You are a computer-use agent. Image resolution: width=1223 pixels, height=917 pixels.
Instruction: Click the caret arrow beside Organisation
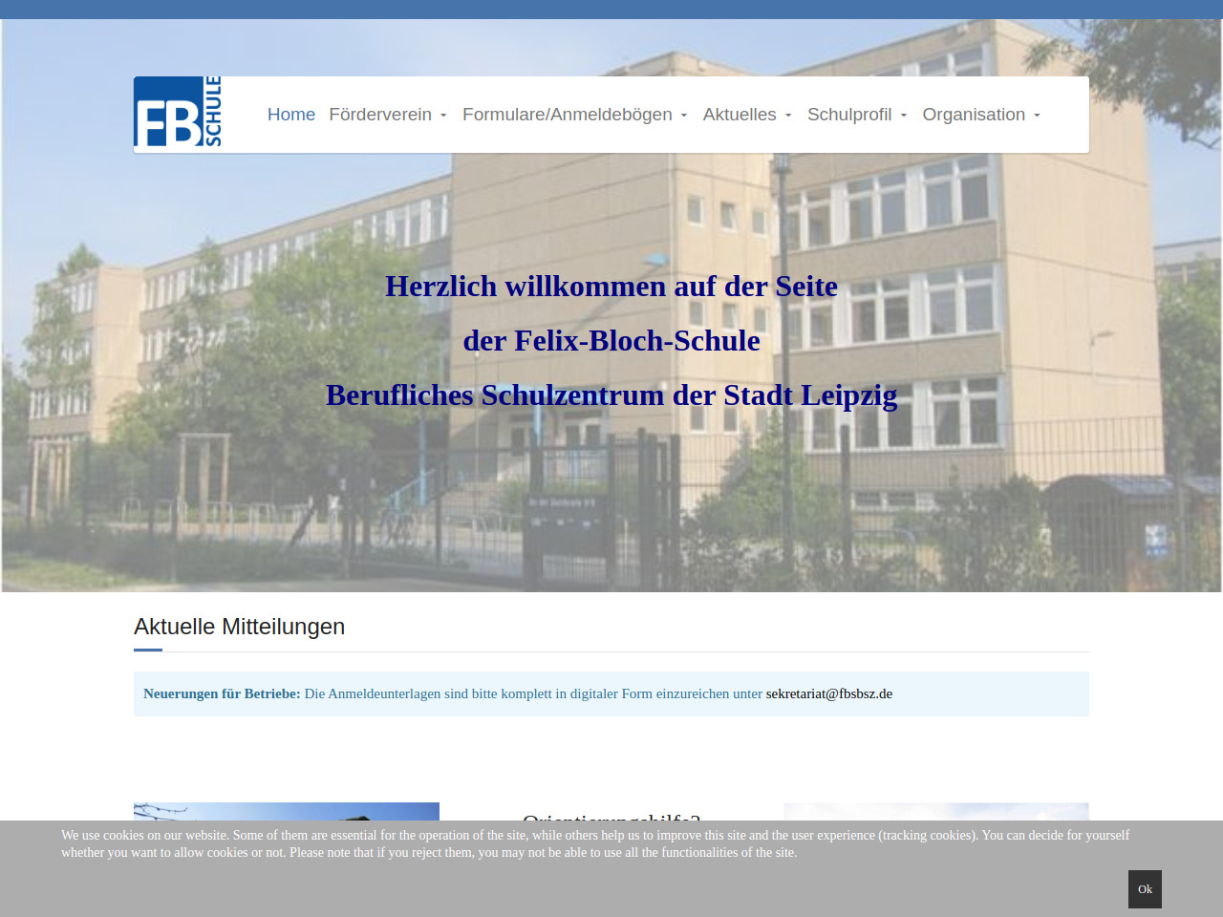1037,116
